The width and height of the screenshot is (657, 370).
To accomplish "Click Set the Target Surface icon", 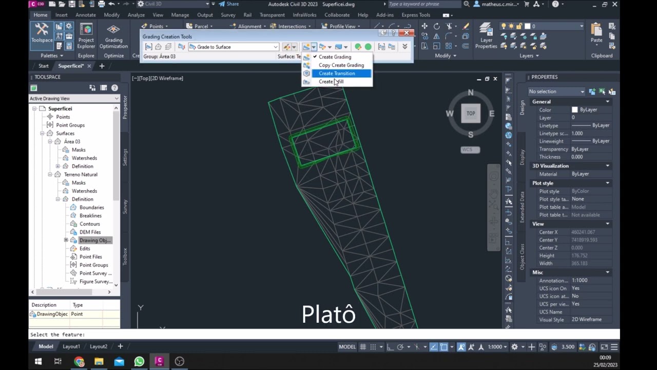I will tap(158, 47).
